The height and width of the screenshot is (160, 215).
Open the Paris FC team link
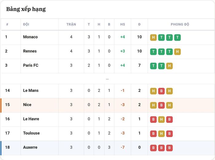click(x=31, y=65)
